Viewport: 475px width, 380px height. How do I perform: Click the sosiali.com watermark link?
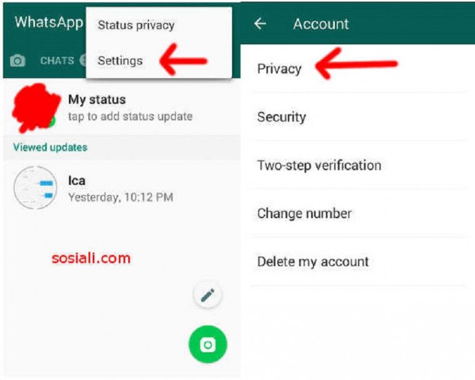coord(91,258)
